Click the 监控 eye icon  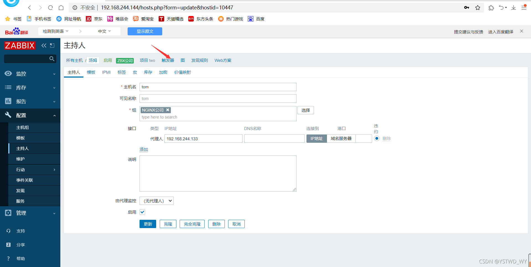8,73
